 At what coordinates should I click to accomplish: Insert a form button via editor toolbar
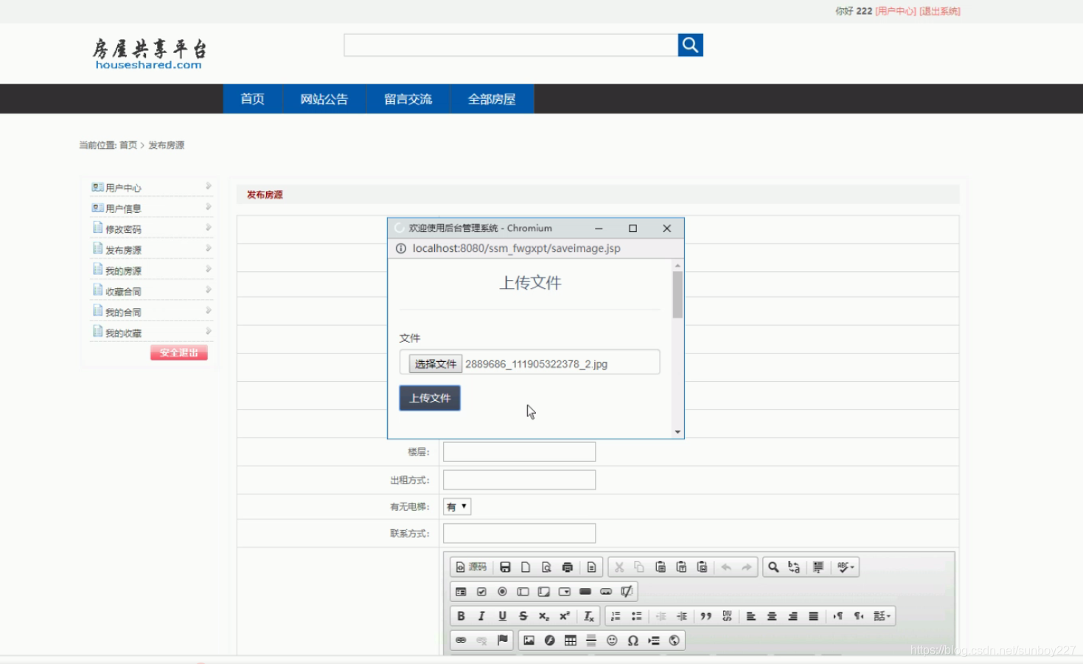tap(585, 591)
